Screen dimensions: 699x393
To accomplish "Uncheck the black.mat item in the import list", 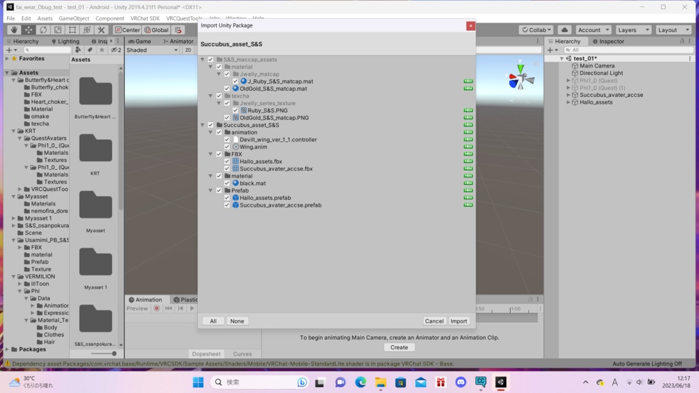I will point(227,183).
